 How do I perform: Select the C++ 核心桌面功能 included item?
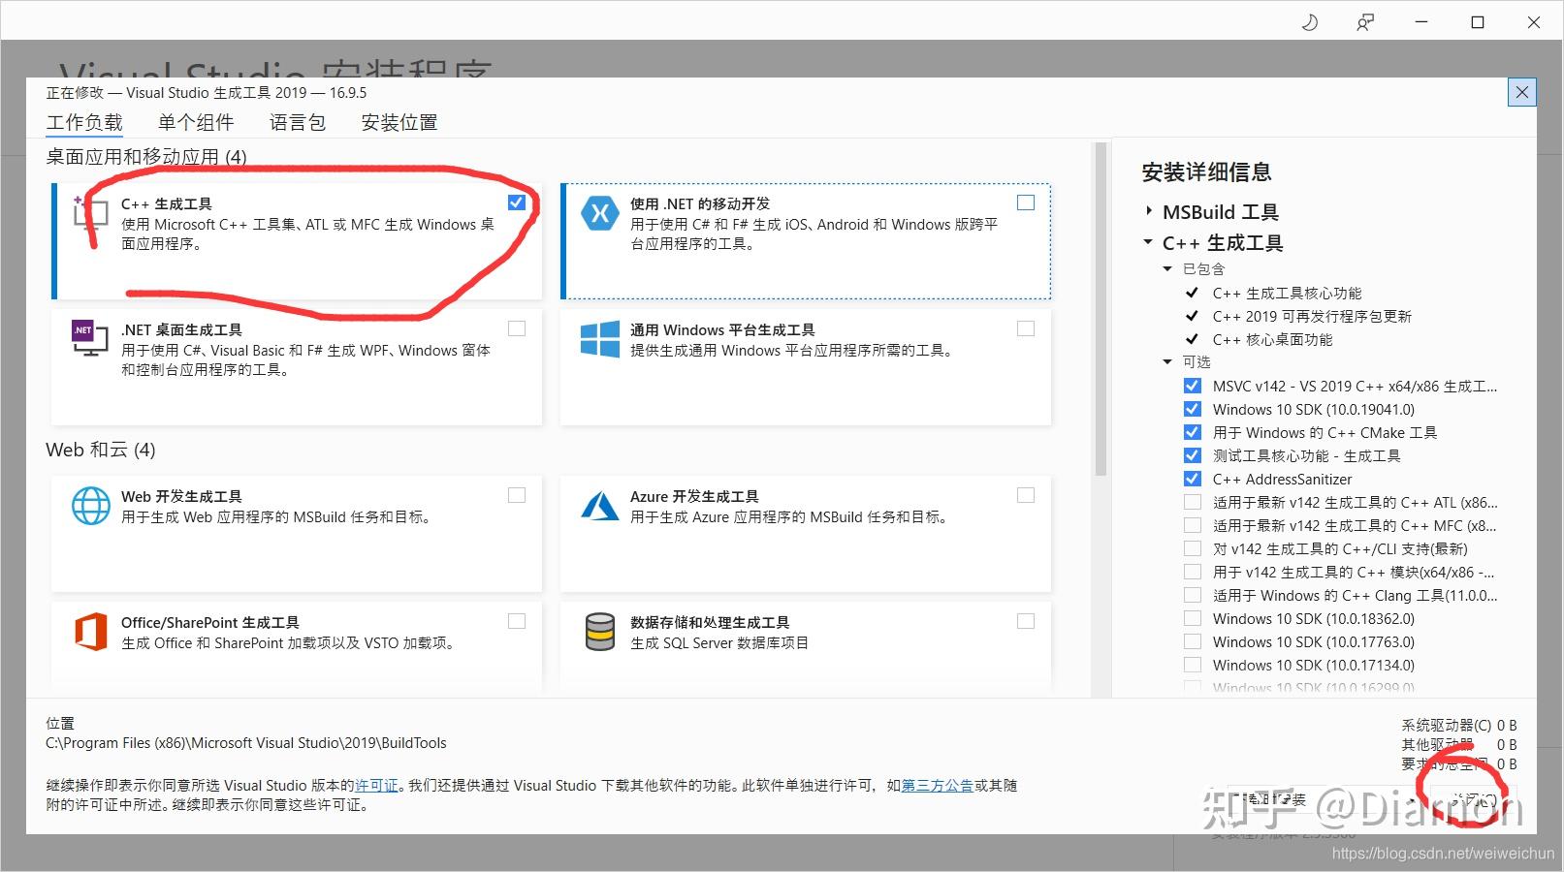point(1272,339)
